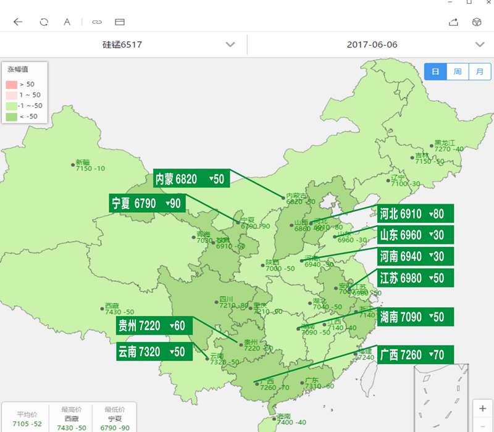
Task: Click the 1 ~ 50 light pink legend swatch
Action: click(11, 96)
